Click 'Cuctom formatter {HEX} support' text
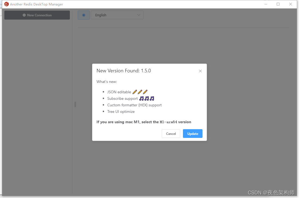 [135, 105]
